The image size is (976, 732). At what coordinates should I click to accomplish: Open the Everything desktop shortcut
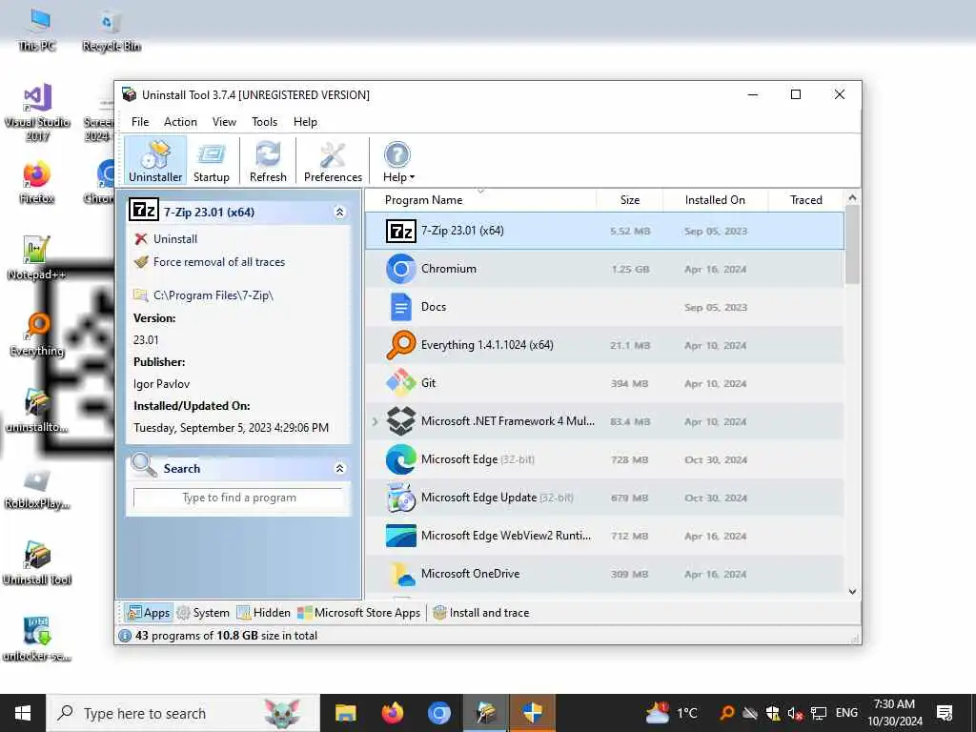point(37,335)
